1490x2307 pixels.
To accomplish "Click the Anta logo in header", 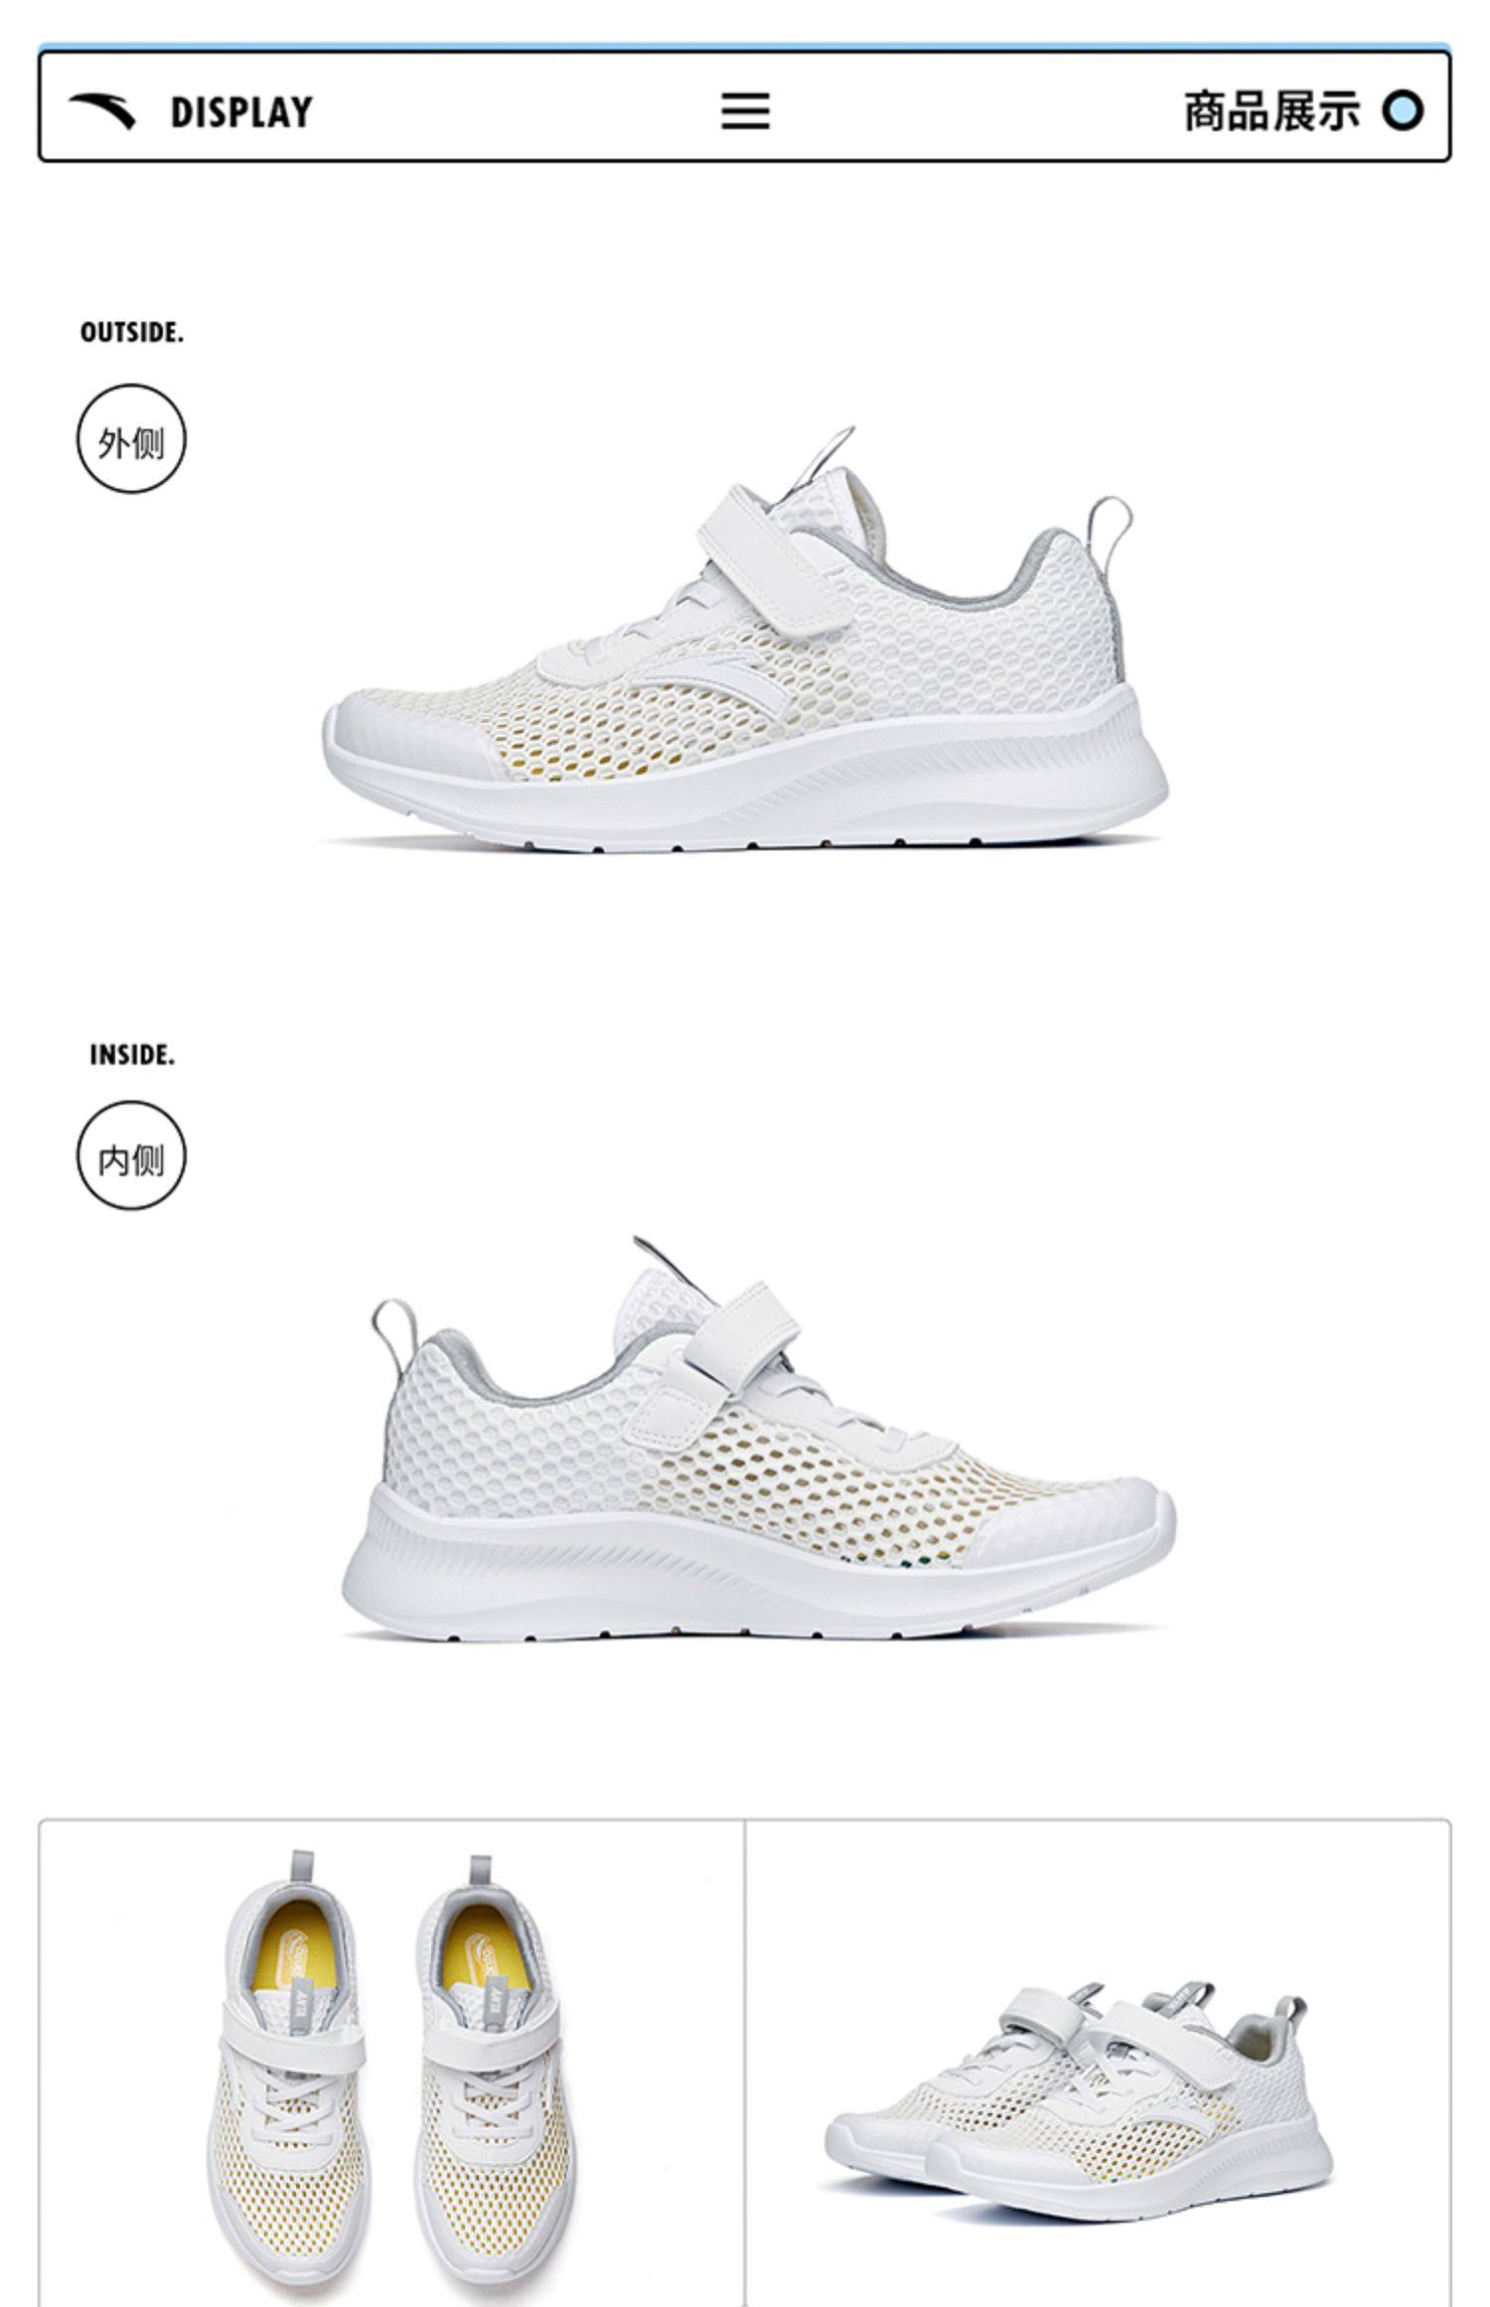I will tap(102, 110).
